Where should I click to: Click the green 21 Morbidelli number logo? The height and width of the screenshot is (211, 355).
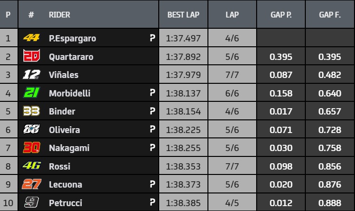tap(32, 93)
